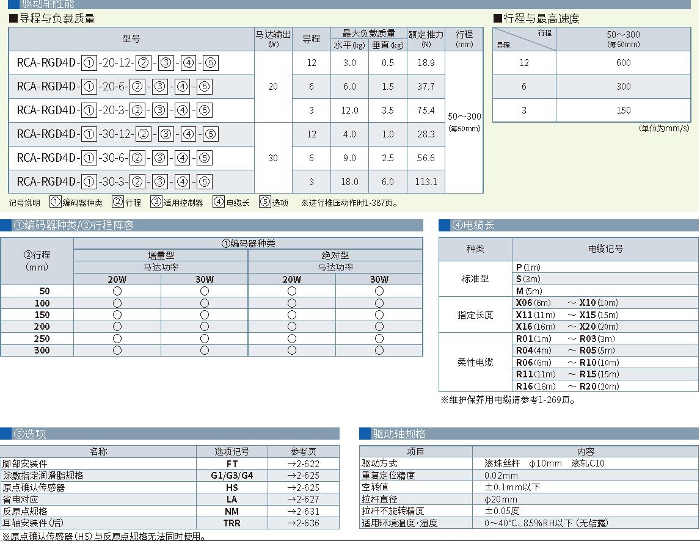
Task: Select the 50mm circle under 增量型 20W
Action: (x=117, y=291)
